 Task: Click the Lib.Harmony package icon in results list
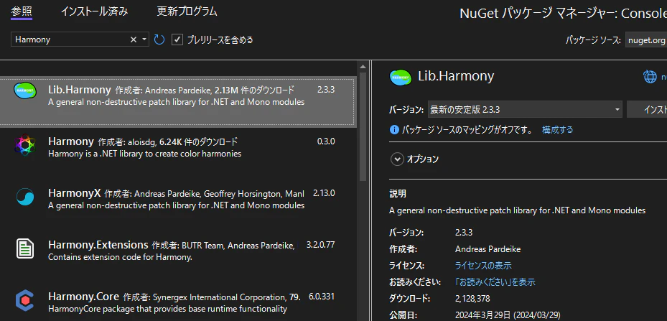[25, 90]
